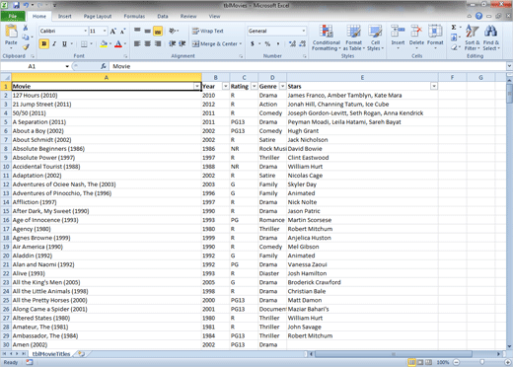Click the Percent Style icon

267,43
